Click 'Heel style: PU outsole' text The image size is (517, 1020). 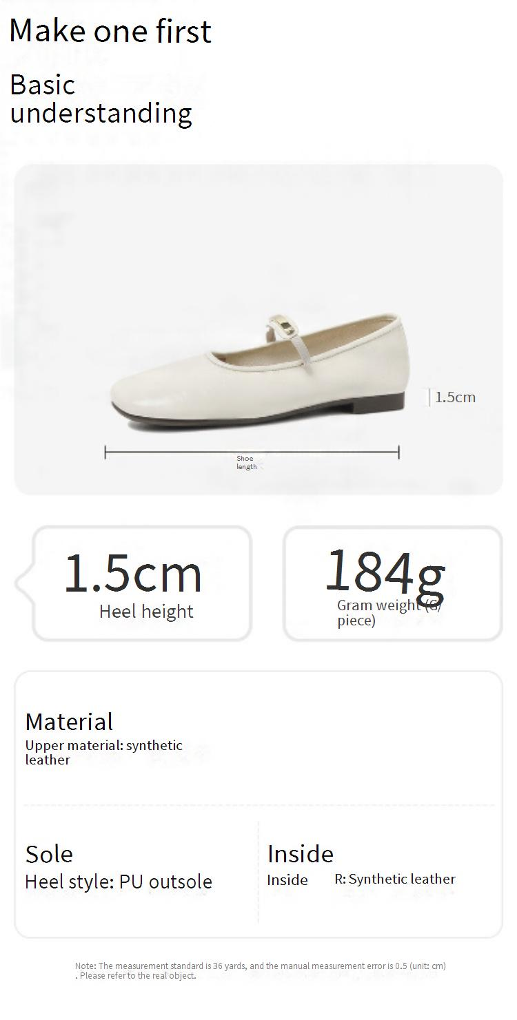point(119,882)
